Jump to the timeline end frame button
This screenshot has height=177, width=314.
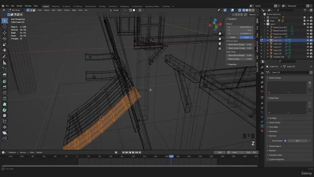coord(140,152)
